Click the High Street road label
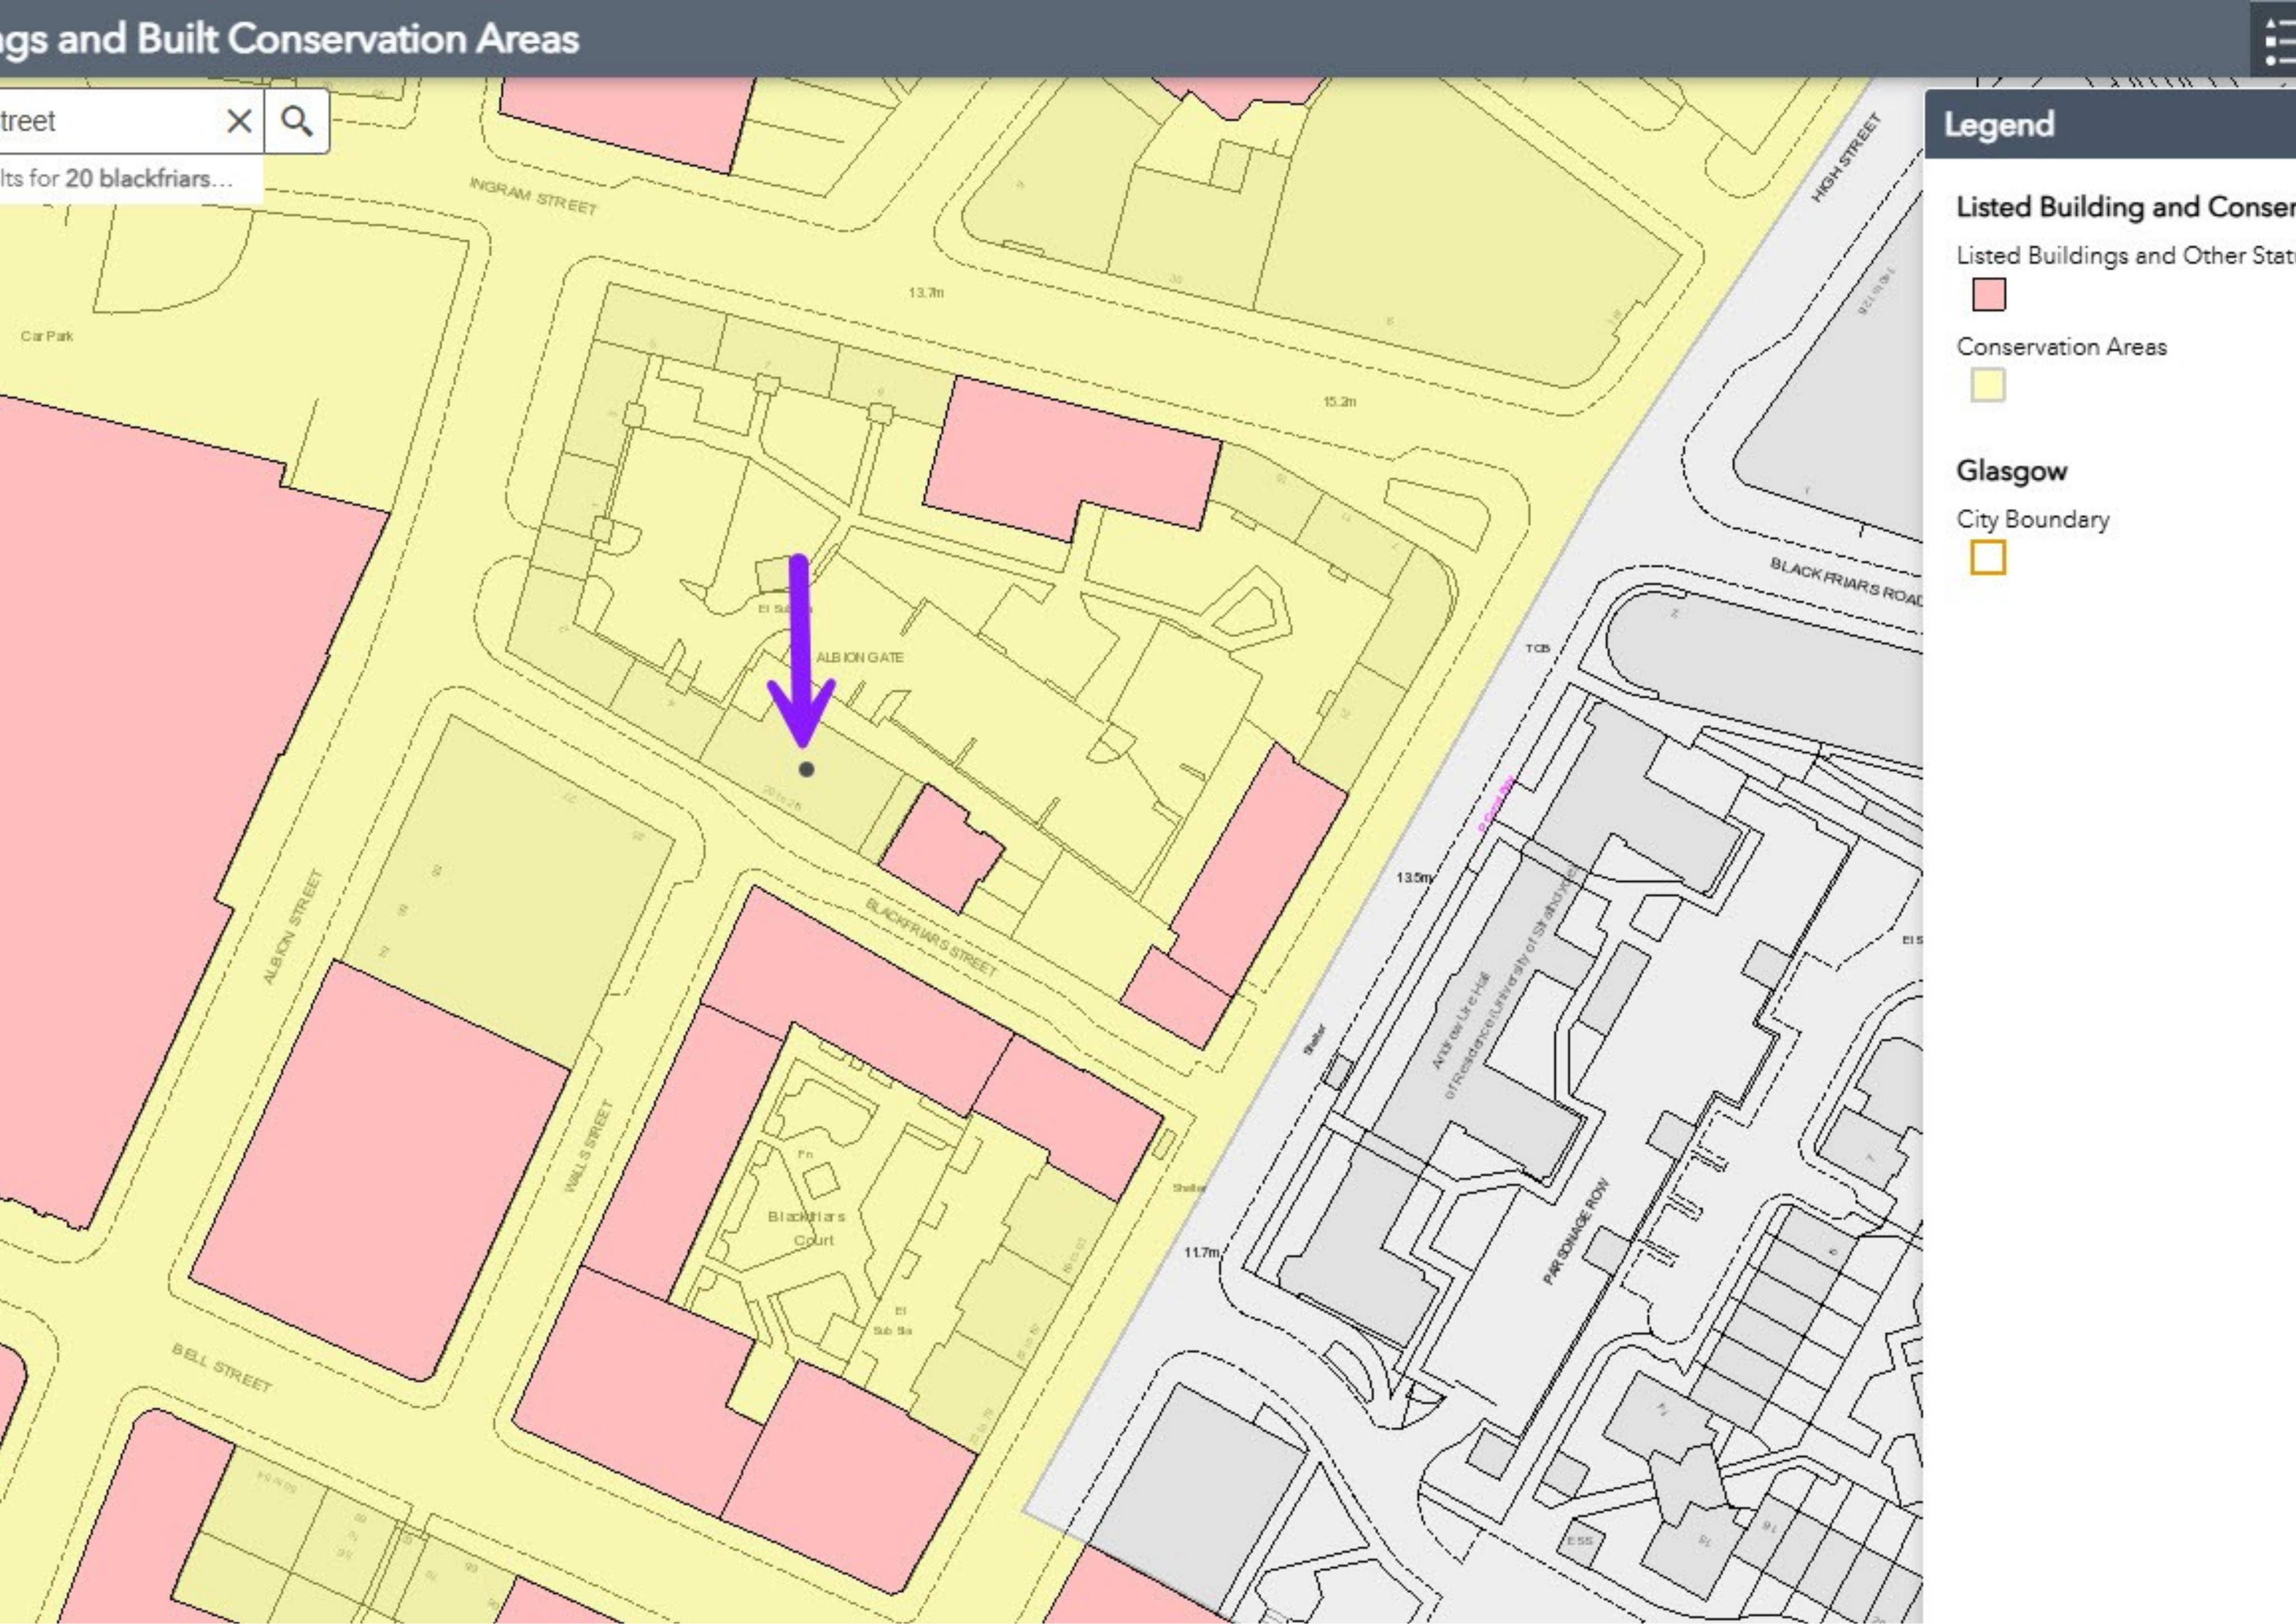Screen dimensions: 2296x1624 point(1846,157)
